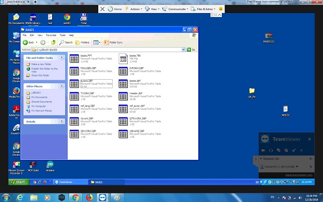This screenshot has width=323, height=202.
Task: Click the TeamViewer video camera icon
Action: coord(263,150)
